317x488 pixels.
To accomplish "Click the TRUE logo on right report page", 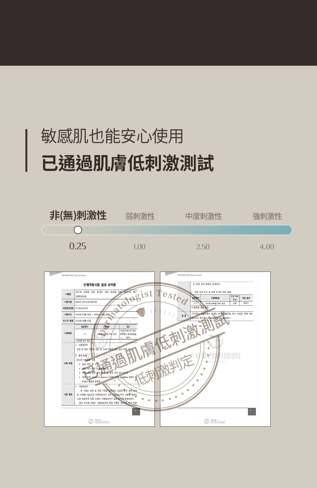I will click(212, 421).
